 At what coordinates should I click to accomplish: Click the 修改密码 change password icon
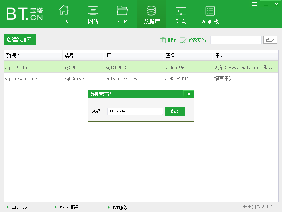[183, 40]
